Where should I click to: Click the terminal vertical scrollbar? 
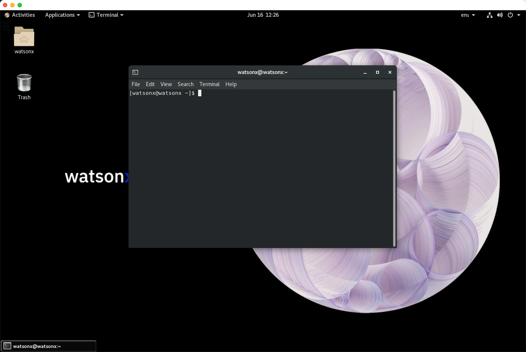click(x=394, y=168)
